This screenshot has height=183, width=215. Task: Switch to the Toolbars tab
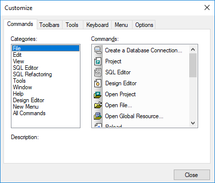click(x=49, y=25)
